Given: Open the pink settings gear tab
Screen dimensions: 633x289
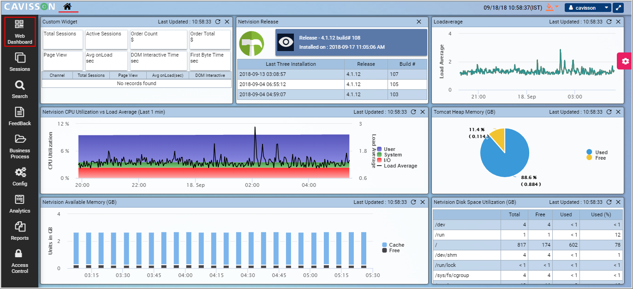Looking at the screenshot, I should point(625,61).
